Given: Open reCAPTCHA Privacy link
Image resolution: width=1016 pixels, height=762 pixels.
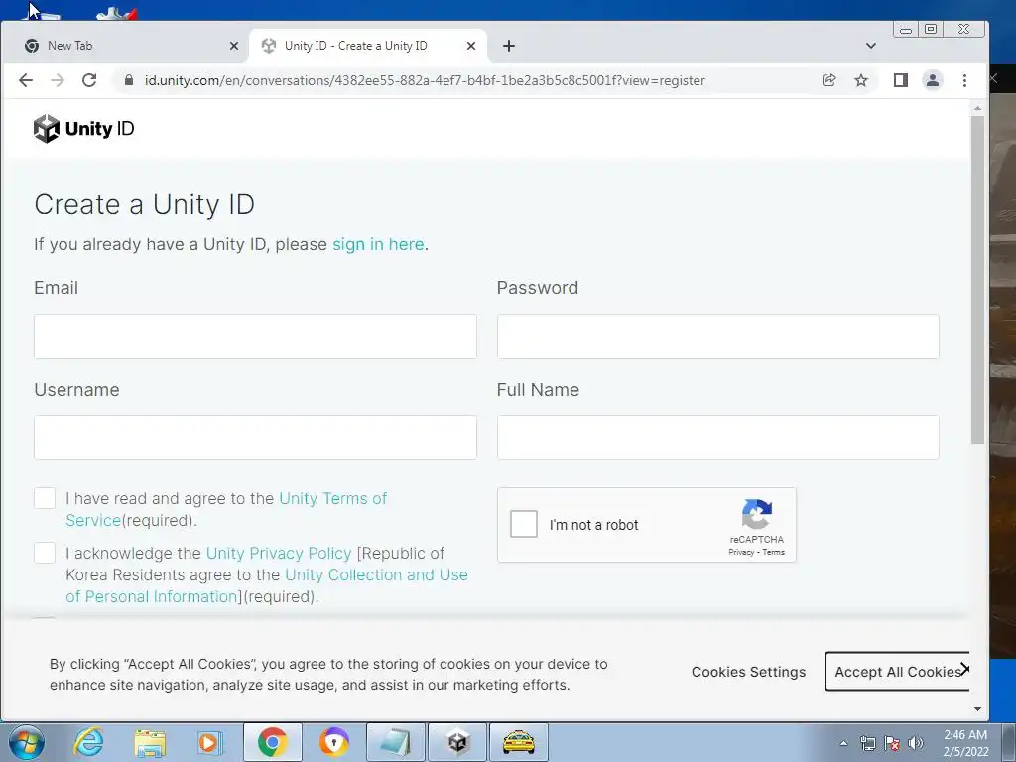Looking at the screenshot, I should [741, 552].
